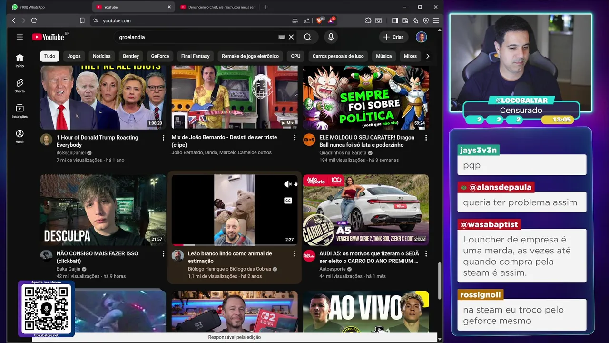609x343 pixels.
Task: Close the YouTube browser tab
Action: pos(170,7)
